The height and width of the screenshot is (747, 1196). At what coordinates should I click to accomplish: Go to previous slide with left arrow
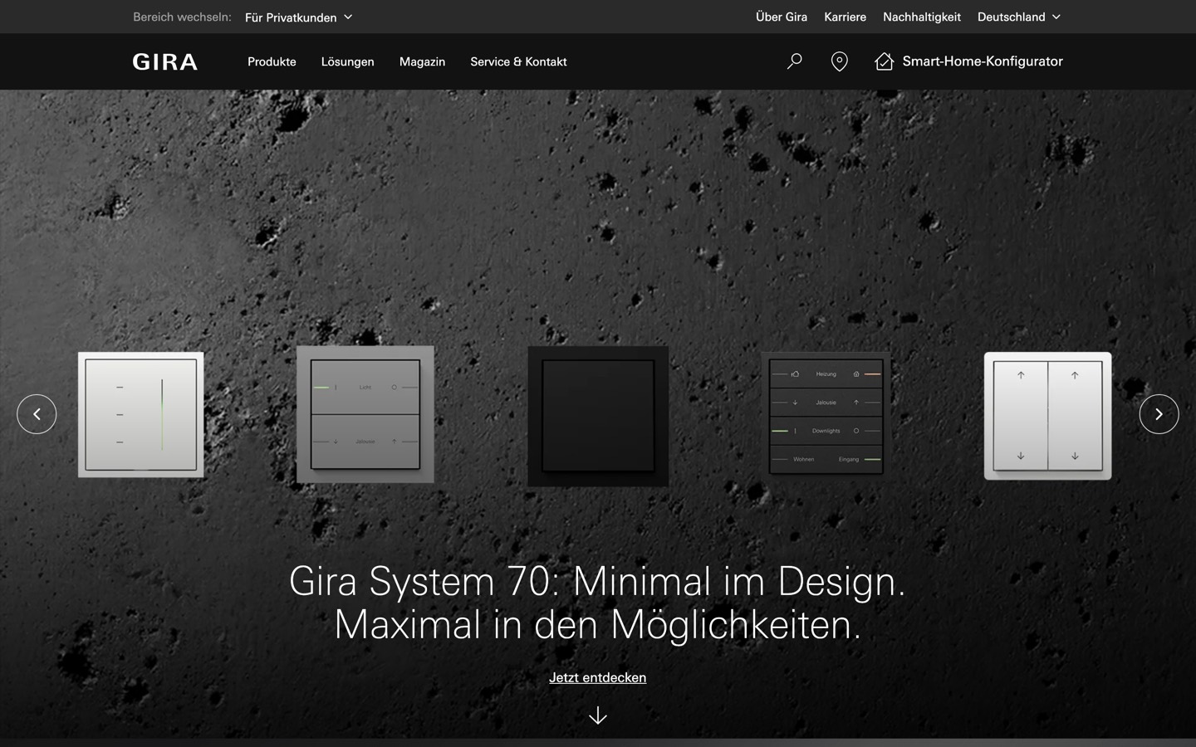(37, 414)
